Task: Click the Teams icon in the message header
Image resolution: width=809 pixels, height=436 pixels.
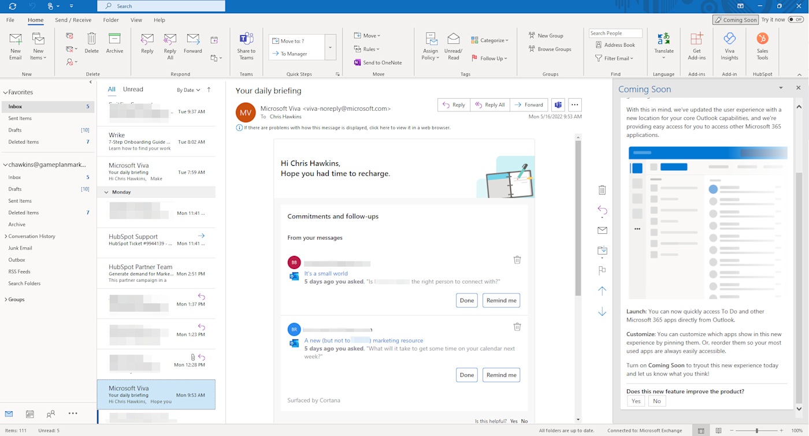Action: (558, 105)
